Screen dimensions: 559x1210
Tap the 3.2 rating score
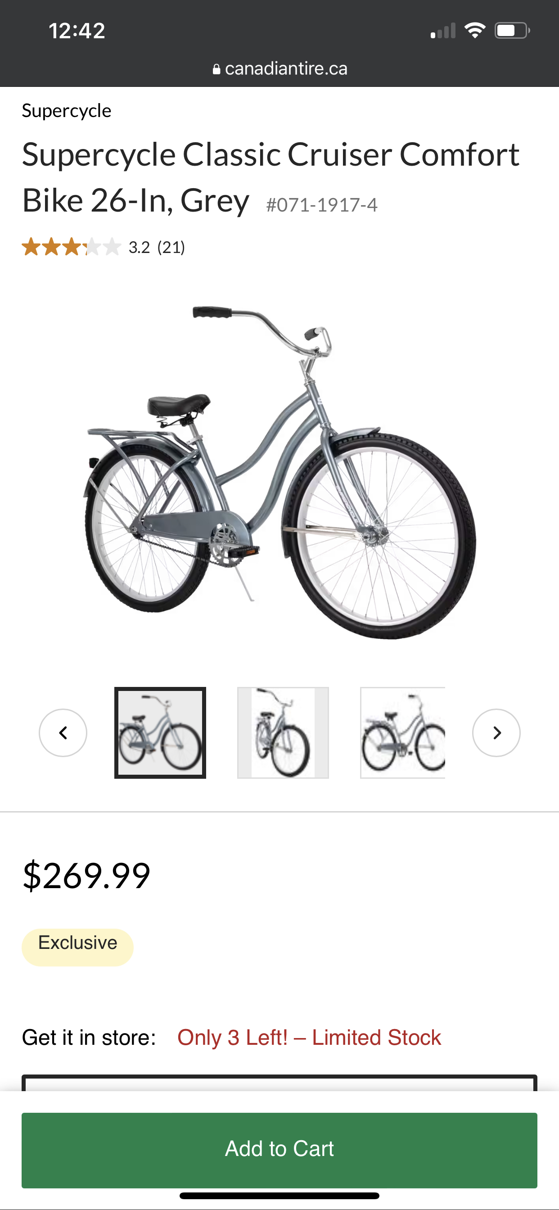point(139,247)
